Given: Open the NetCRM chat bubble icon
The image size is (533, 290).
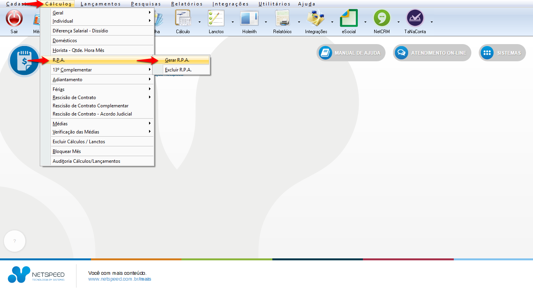Looking at the screenshot, I should pos(382,18).
